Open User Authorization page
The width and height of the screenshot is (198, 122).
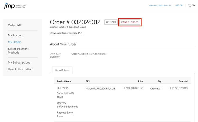coord(20,69)
